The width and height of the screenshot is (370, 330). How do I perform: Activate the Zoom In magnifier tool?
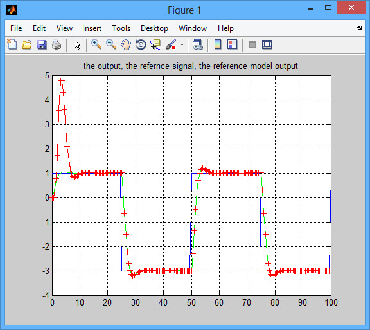click(96, 44)
